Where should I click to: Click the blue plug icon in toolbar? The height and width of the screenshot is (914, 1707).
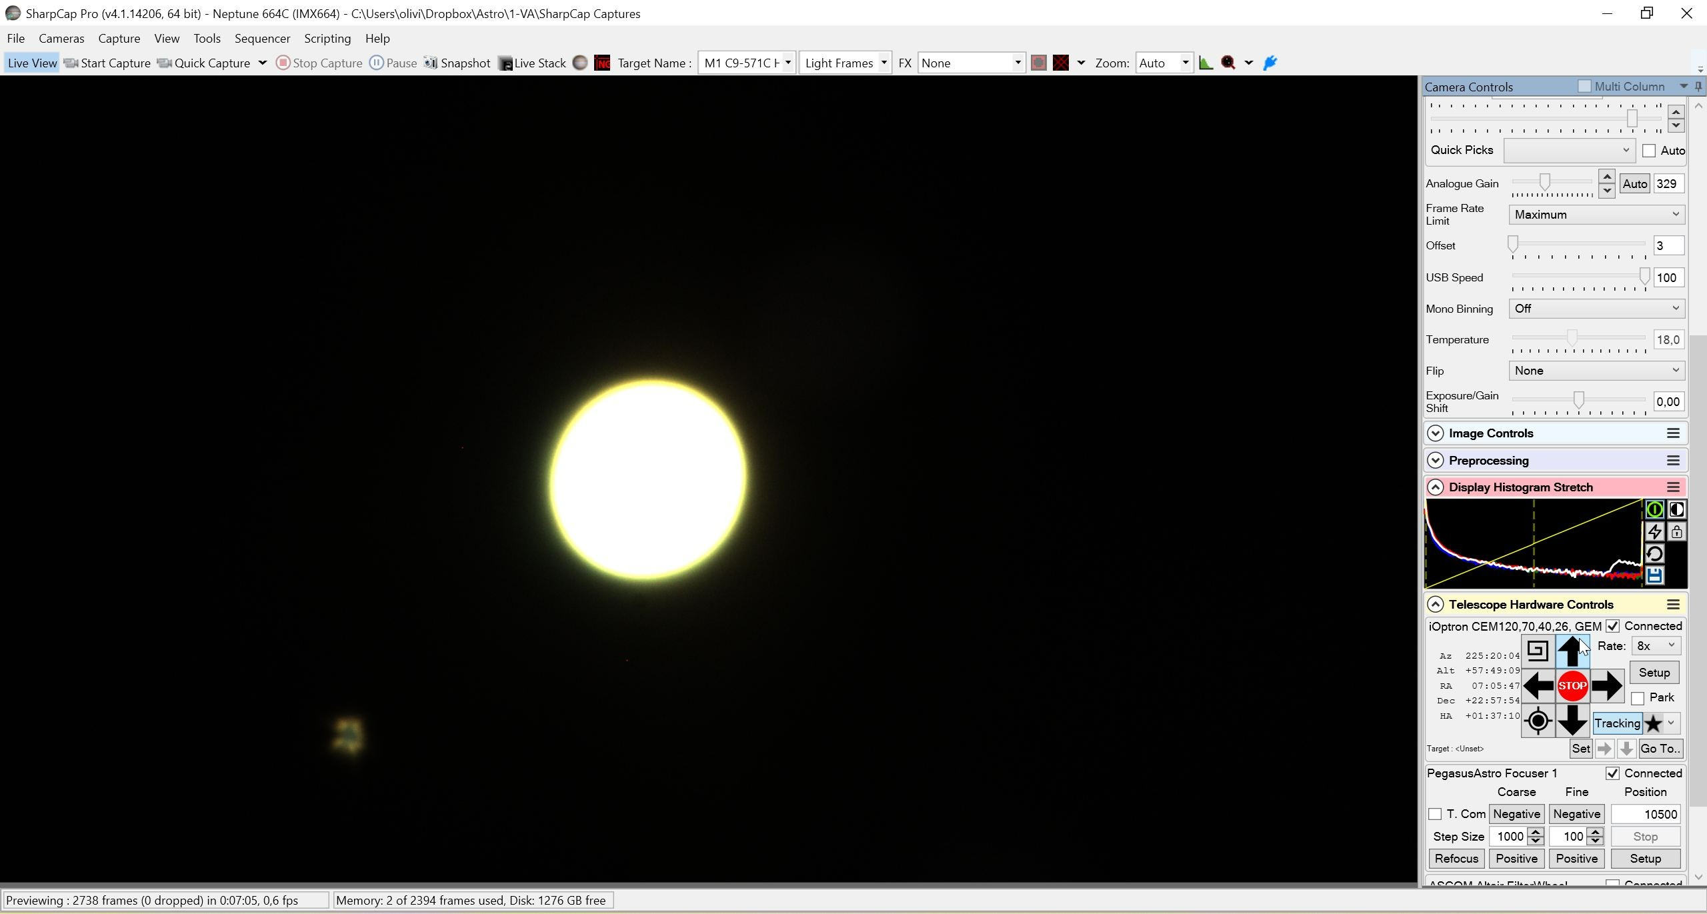[x=1270, y=63]
